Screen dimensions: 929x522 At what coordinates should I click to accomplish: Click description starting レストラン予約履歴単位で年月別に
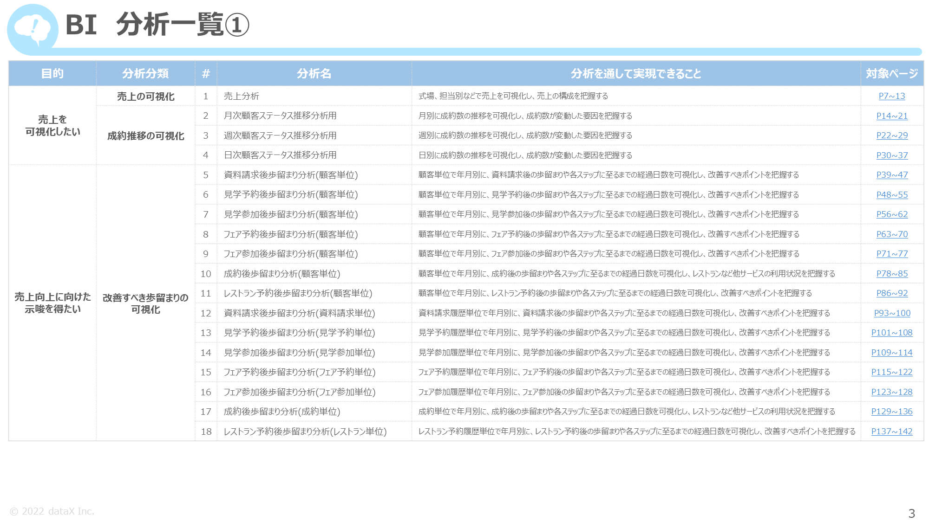[637, 432]
